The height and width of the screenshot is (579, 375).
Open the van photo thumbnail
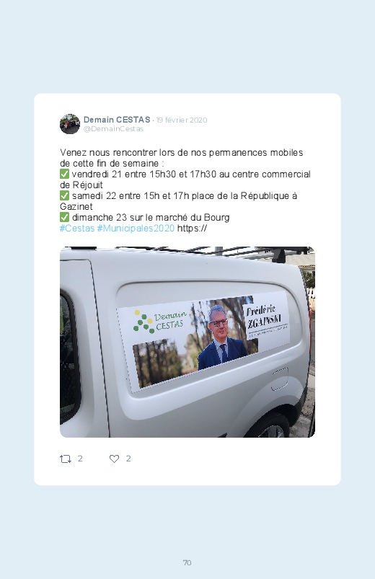coord(187,342)
